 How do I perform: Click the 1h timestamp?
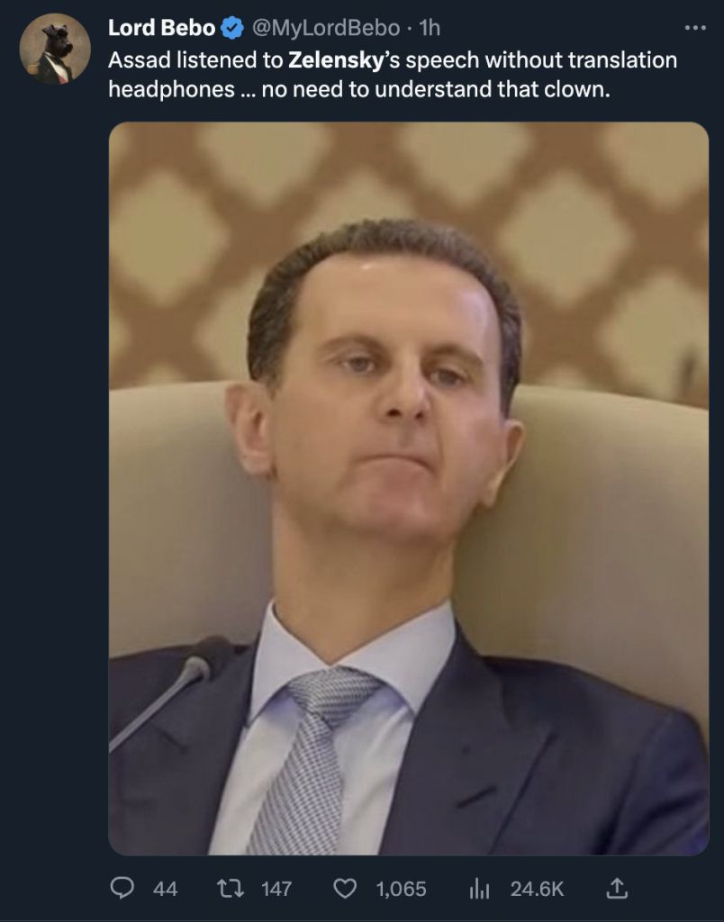coord(429,28)
